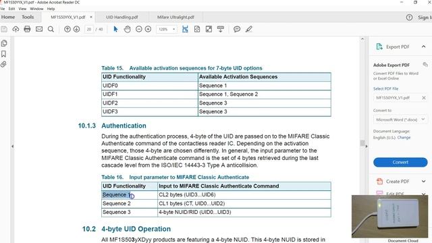Open the Window menu
The image size is (432, 243).
(x=36, y=9)
